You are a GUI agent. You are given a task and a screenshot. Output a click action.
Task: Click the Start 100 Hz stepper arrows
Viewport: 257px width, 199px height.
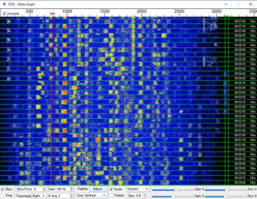(71, 189)
